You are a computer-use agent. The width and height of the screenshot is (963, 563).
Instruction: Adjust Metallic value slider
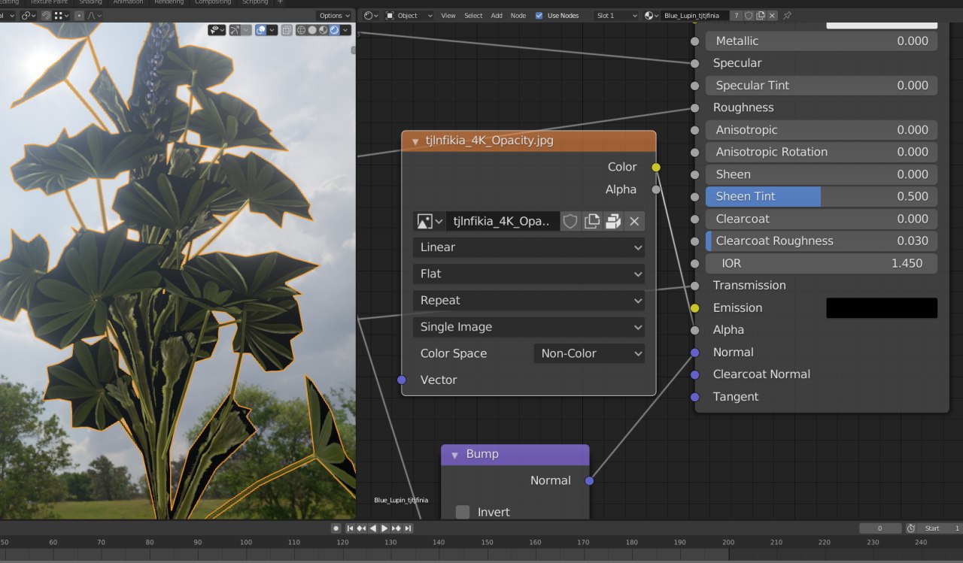pyautogui.click(x=822, y=41)
